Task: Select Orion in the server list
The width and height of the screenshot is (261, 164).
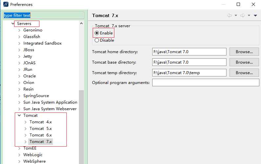Action: coord(29,83)
